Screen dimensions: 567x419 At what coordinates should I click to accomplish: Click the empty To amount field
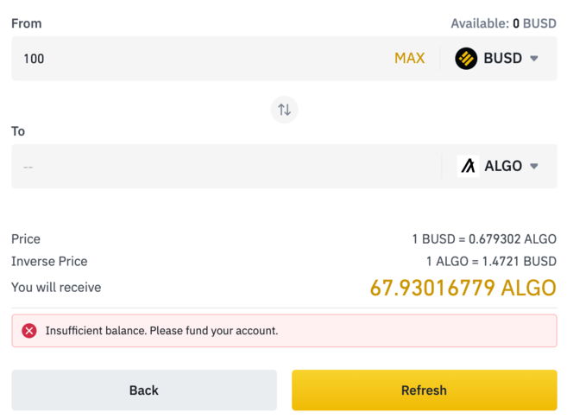point(224,166)
